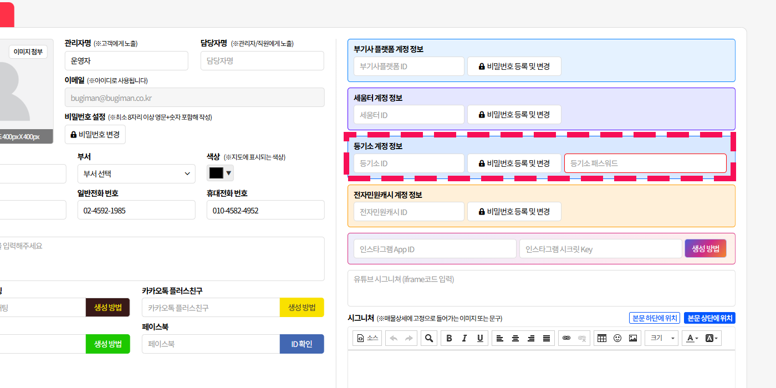The height and width of the screenshot is (388, 776).
Task: Open the 부서 선택 department dropdown
Action: pos(136,173)
